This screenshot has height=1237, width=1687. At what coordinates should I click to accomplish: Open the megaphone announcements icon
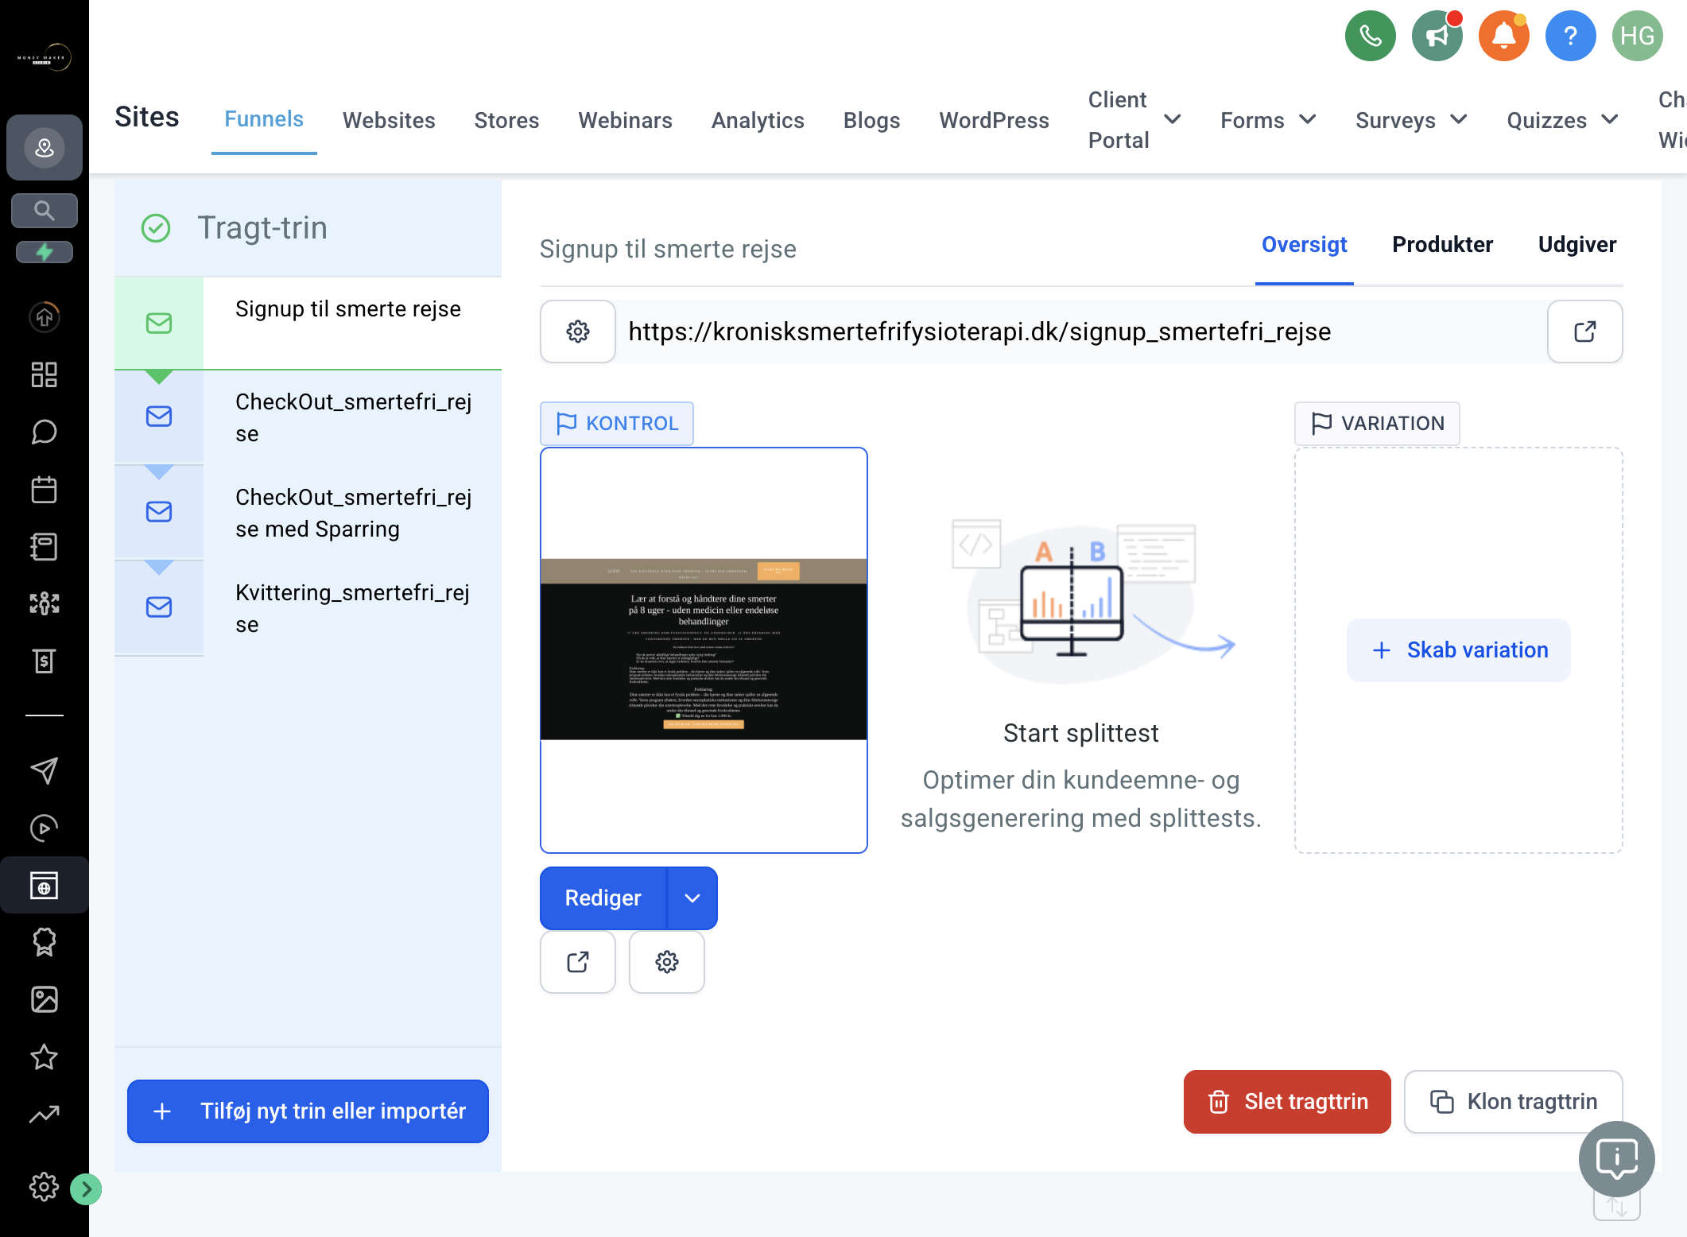1437,36
